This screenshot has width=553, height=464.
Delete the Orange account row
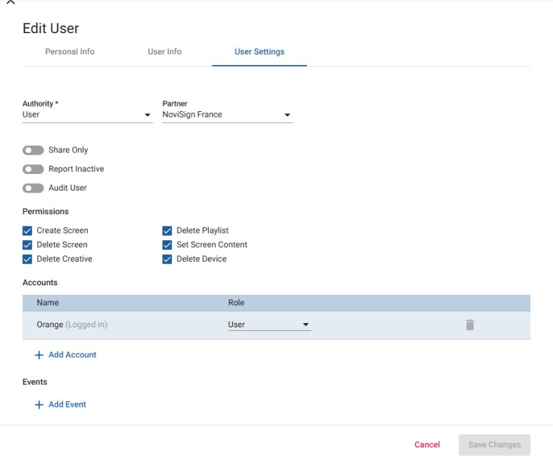click(469, 324)
